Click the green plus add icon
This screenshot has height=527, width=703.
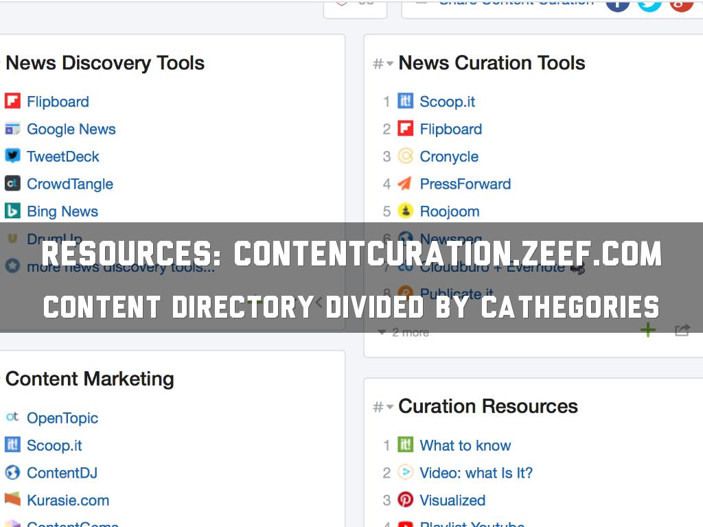[647, 331]
